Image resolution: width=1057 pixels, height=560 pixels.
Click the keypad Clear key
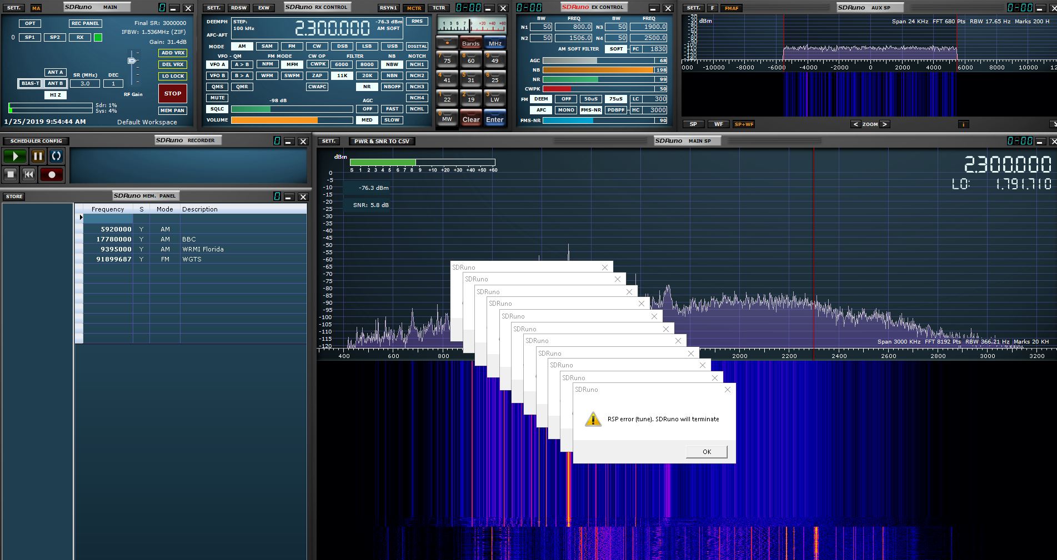pos(471,118)
